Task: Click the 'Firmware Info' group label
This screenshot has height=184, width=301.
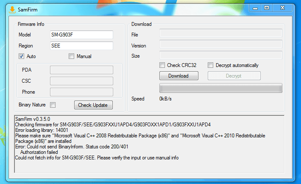Action: coord(31,24)
